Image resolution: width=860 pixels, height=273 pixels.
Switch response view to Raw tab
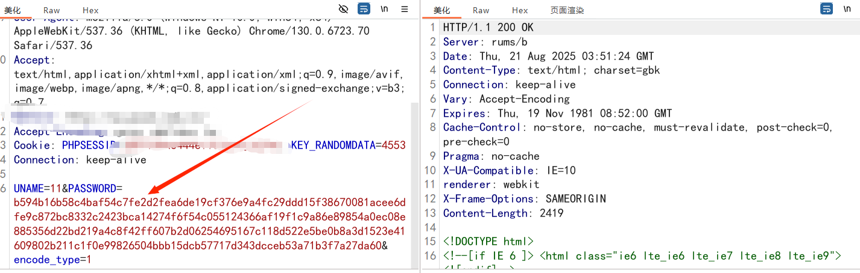tap(481, 10)
